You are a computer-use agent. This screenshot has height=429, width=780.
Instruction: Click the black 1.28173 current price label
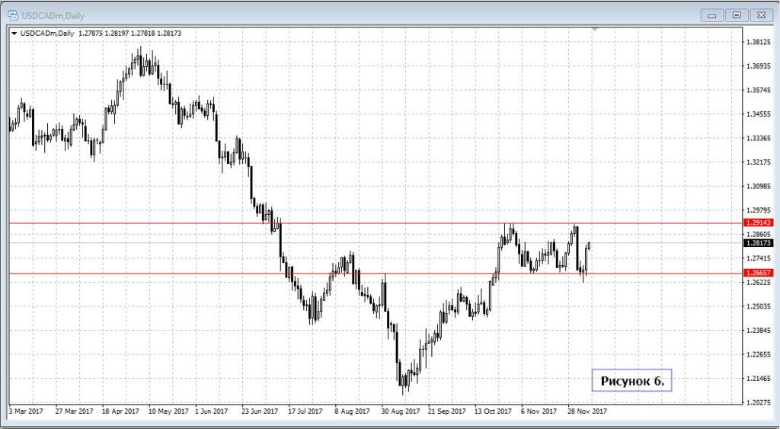click(759, 243)
